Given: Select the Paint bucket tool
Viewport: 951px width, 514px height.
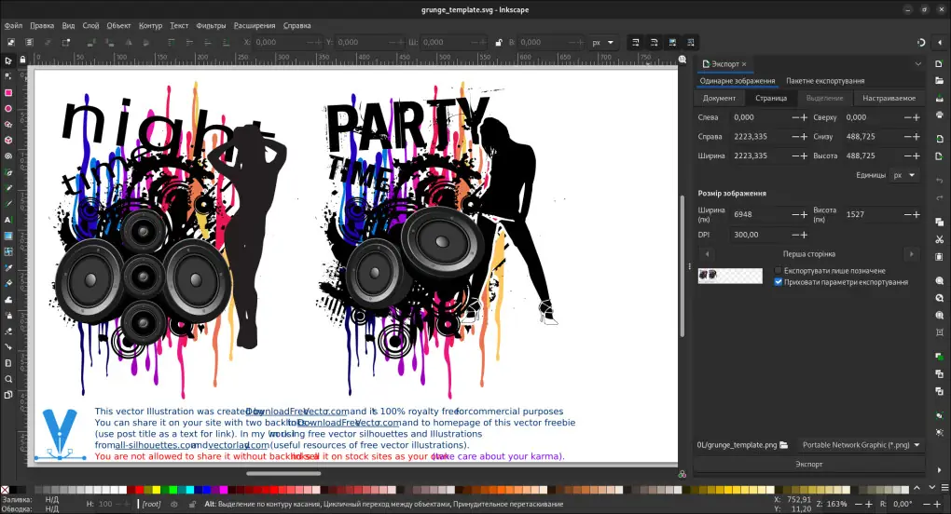Looking at the screenshot, I should point(8,283).
